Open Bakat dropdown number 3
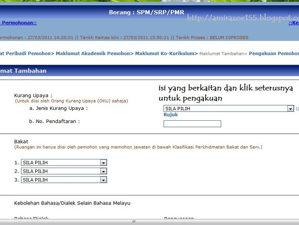This screenshot has height=225, width=299. [64, 180]
